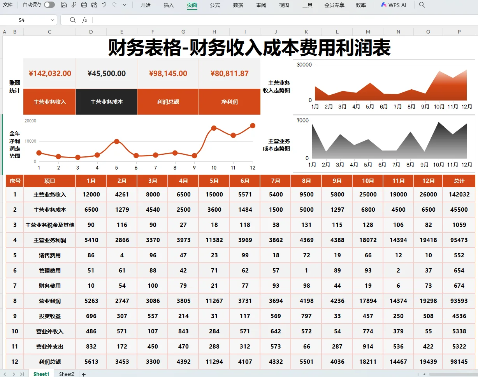Switch to the 审阅 tab
Image resolution: width=478 pixels, height=377 pixels.
261,5
